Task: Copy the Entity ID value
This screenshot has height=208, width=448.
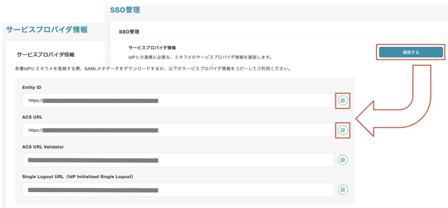Action: [x=343, y=100]
